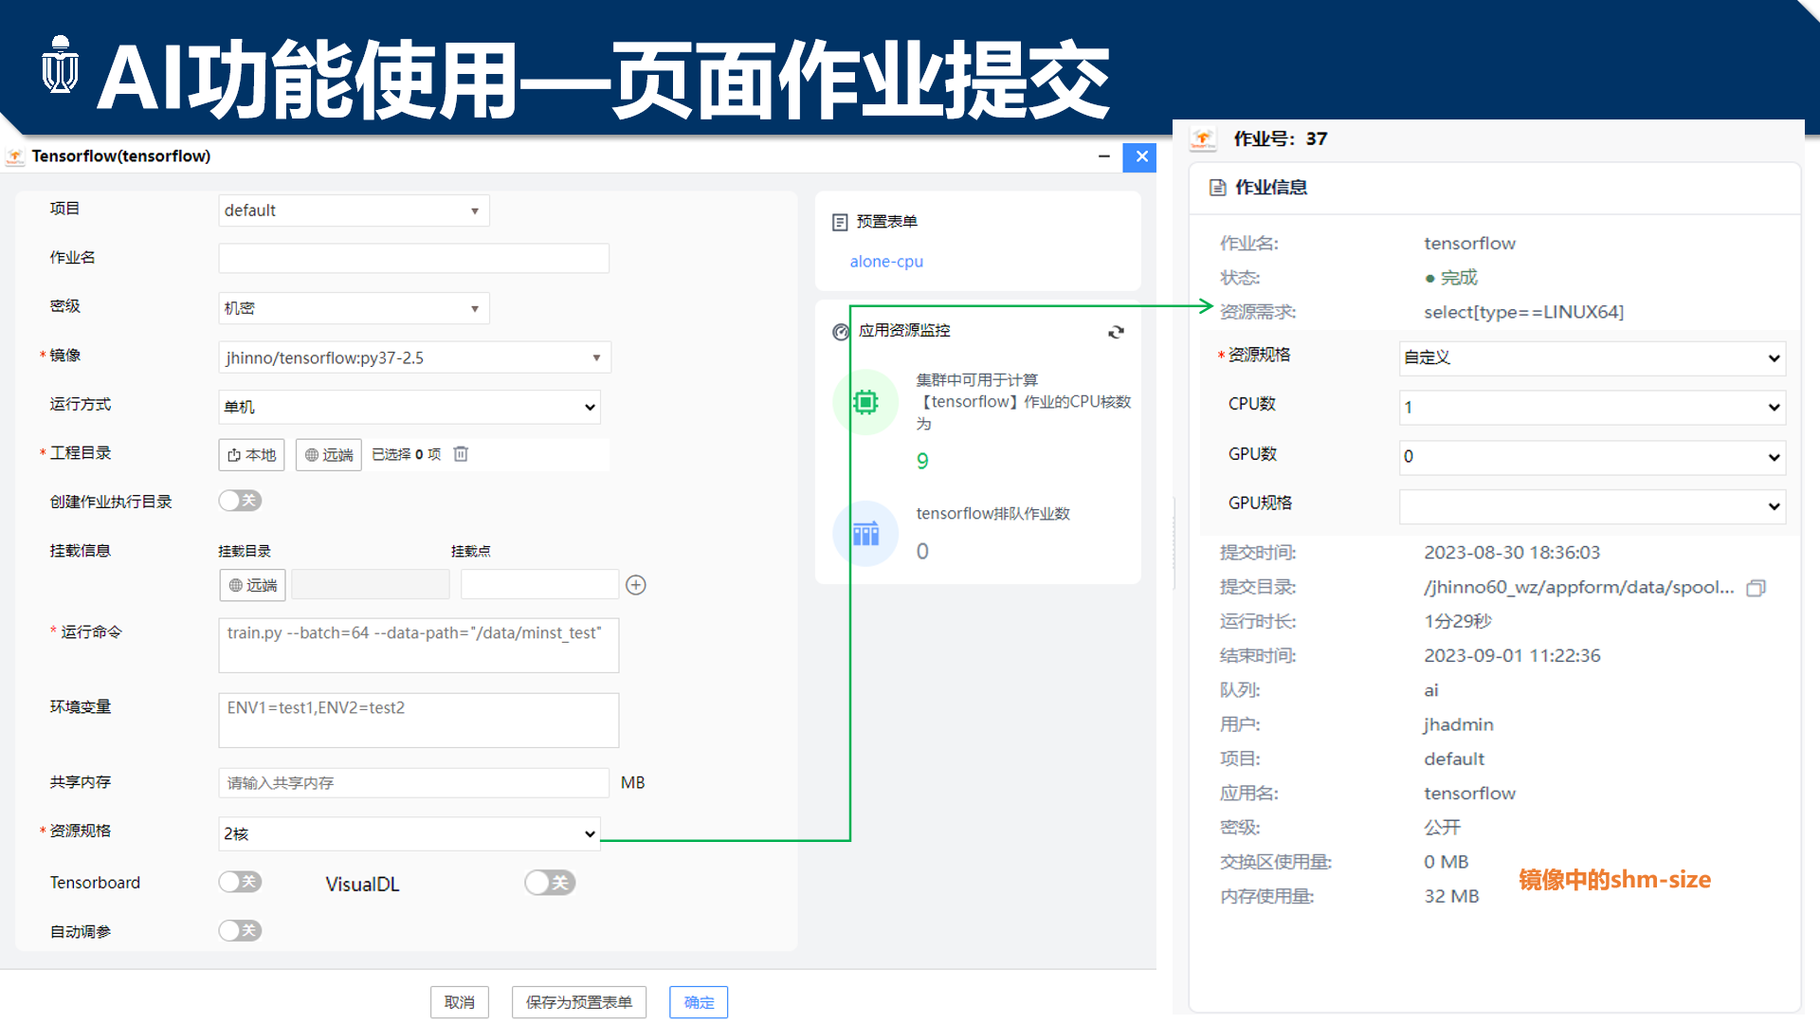Viewport: 1820px width, 1024px height.
Task: Click the refresh icon in 应用资源监控 panel
Action: point(1116,332)
